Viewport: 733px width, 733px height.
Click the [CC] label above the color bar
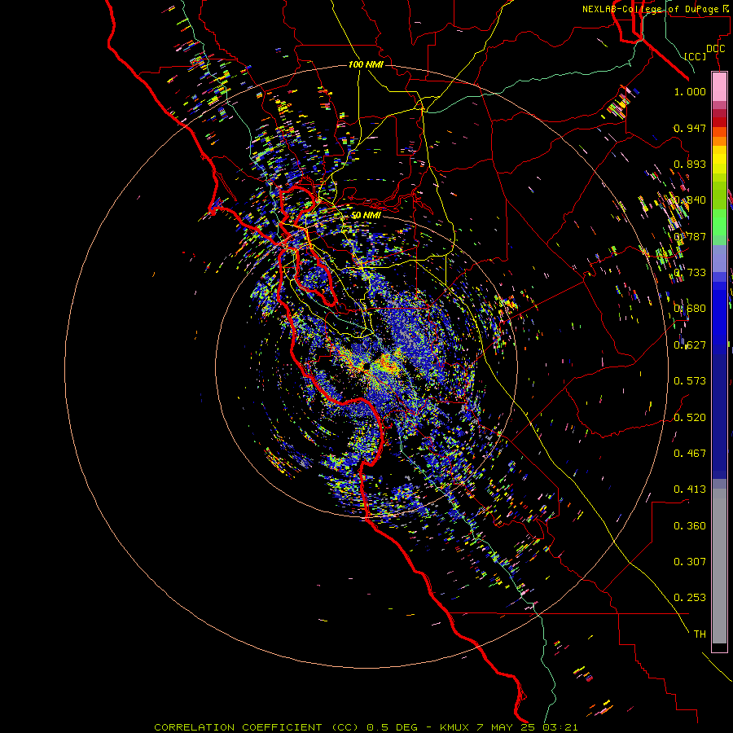tap(696, 56)
